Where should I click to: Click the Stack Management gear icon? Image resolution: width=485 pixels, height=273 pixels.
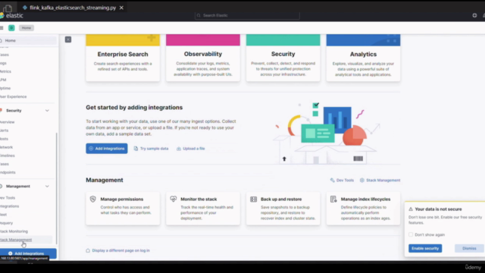(x=362, y=180)
